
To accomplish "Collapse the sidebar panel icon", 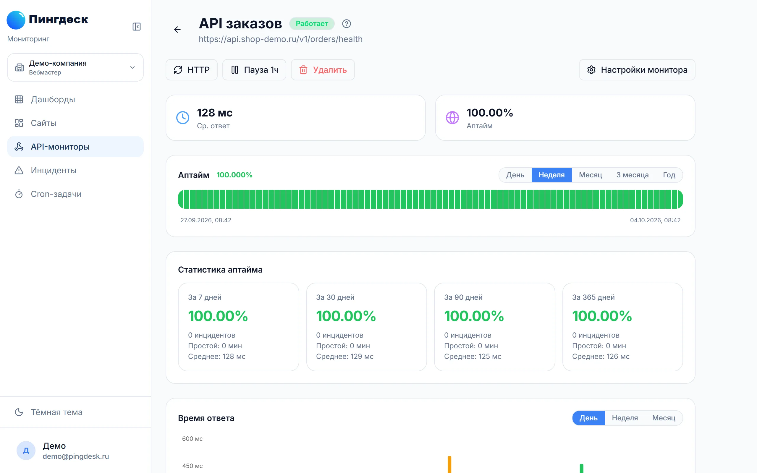I will coord(136,27).
